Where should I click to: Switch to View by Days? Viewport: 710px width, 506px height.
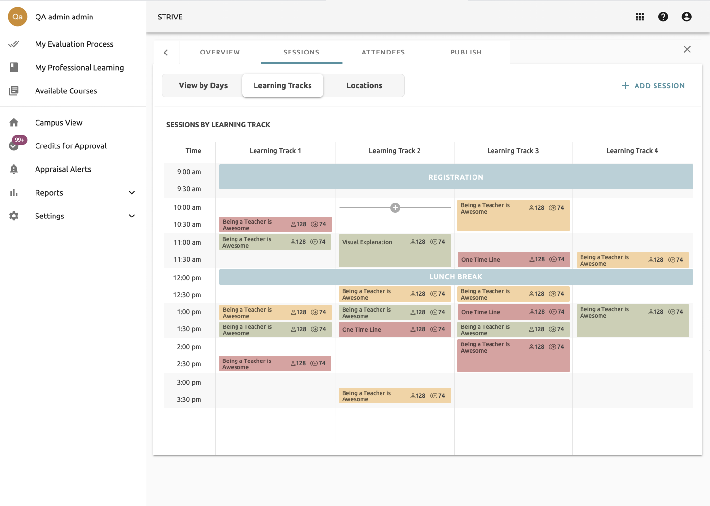tap(203, 86)
